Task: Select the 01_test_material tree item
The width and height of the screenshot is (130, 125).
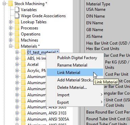Action: click(43, 52)
